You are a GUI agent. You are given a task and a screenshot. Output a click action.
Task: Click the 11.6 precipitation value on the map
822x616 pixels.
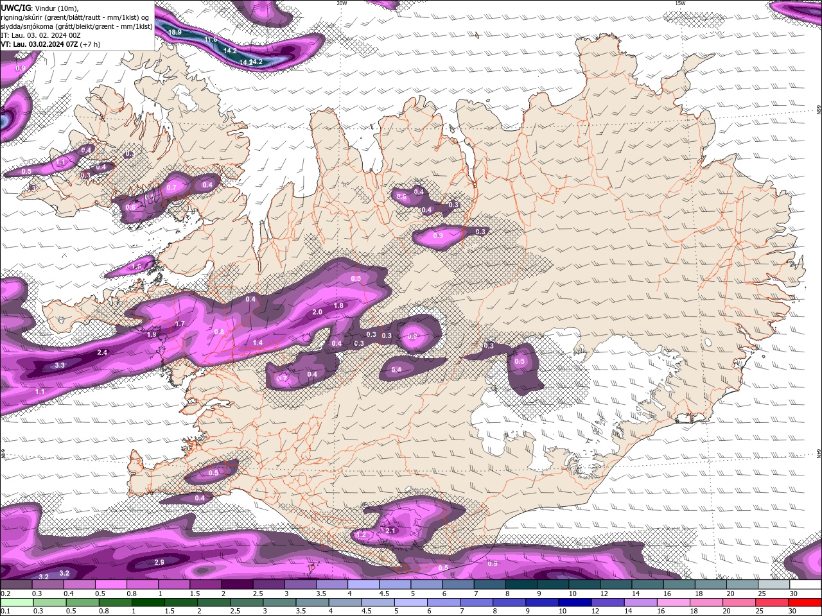211,39
